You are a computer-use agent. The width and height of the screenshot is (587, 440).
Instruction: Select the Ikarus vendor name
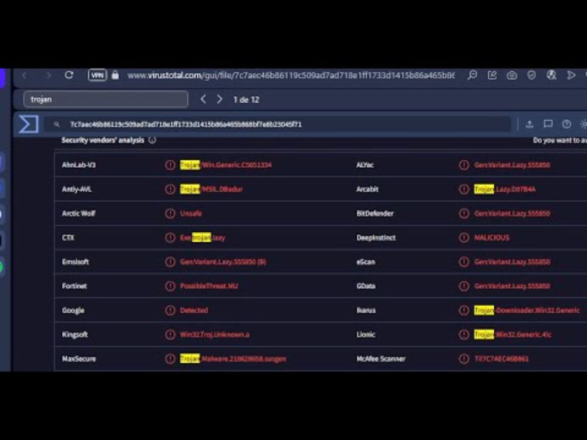point(366,310)
